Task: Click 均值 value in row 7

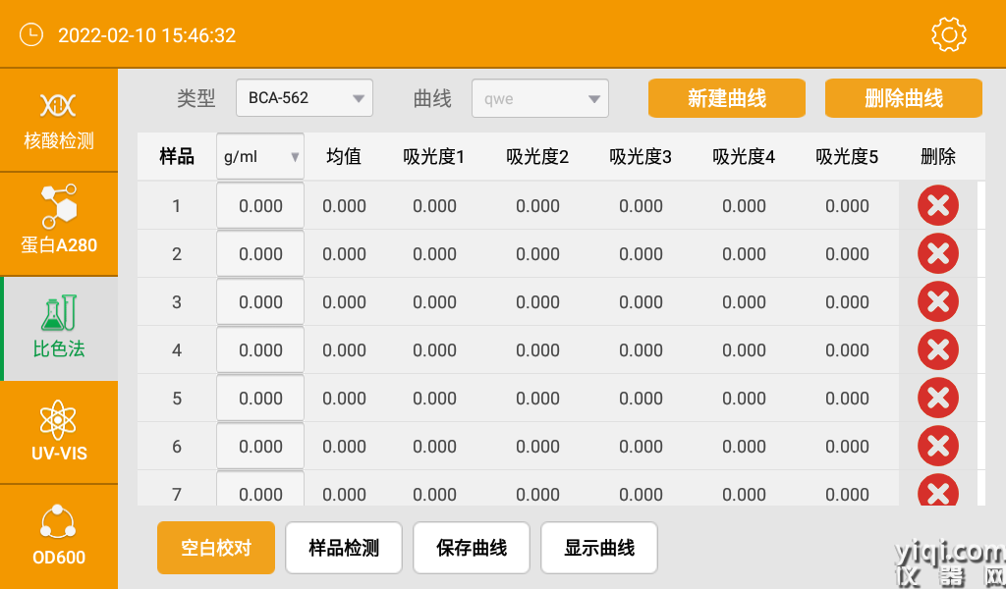Action: (x=344, y=494)
